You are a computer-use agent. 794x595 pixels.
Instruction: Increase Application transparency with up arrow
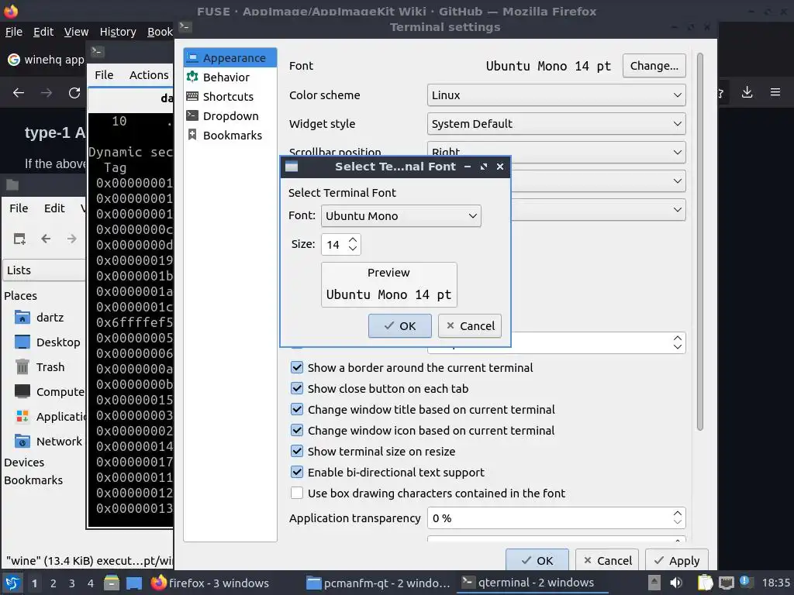pyautogui.click(x=678, y=513)
